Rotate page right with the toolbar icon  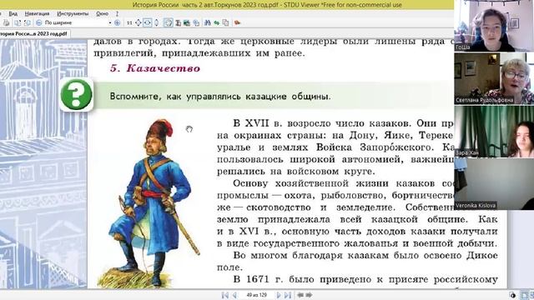(x=28, y=22)
